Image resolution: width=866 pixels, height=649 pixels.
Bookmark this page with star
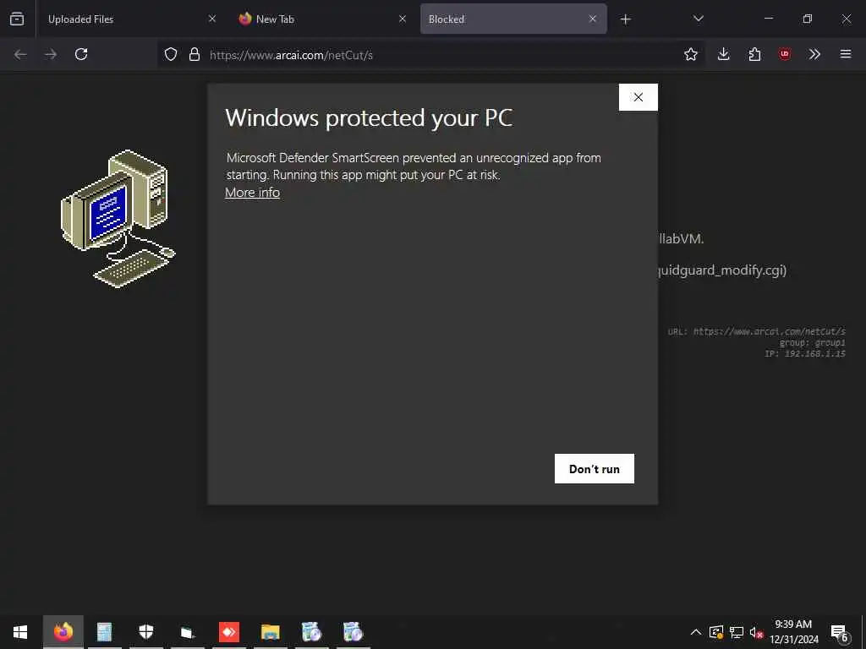click(x=690, y=54)
